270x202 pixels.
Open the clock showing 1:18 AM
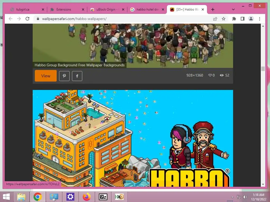coord(258,197)
